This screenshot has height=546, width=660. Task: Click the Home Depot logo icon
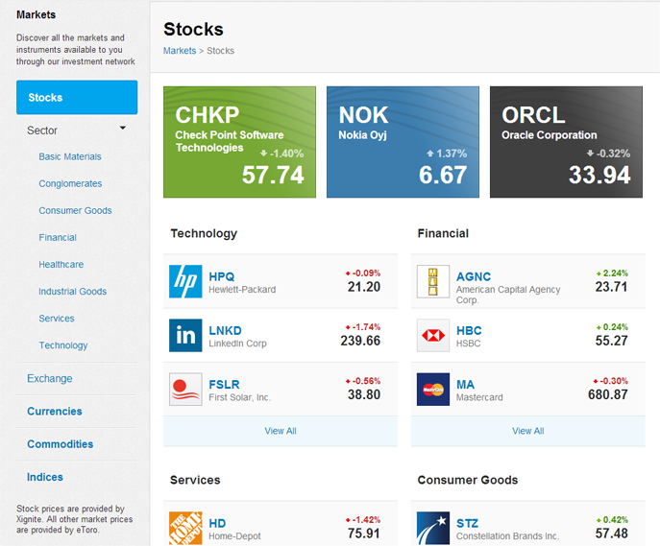185,528
